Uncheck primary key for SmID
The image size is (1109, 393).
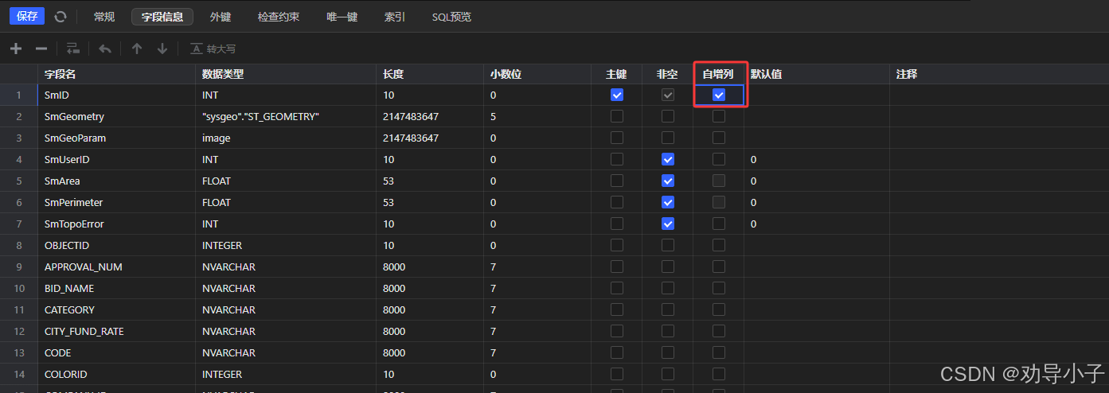point(617,95)
